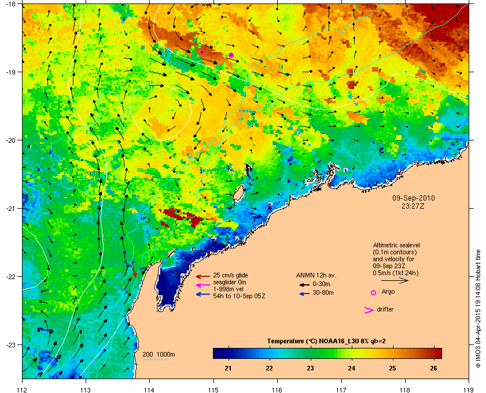Click the '30-80m' depth label

point(323,292)
